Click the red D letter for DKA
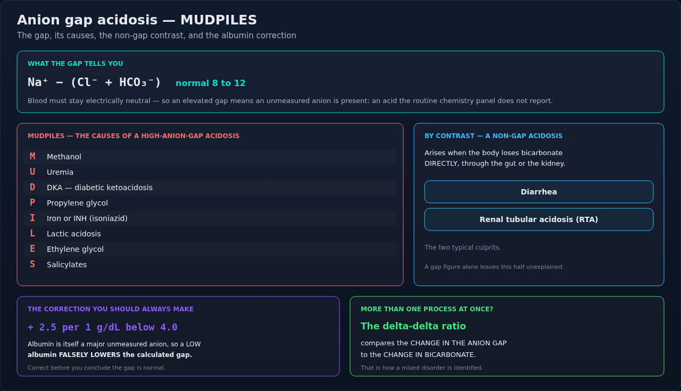681x391 pixels. [x=32, y=188]
